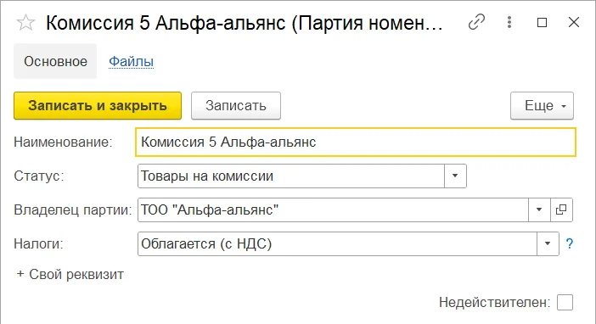Image resolution: width=596 pixels, height=324 pixels.
Task: Open the Владелец партии record with the open icon
Action: click(561, 209)
